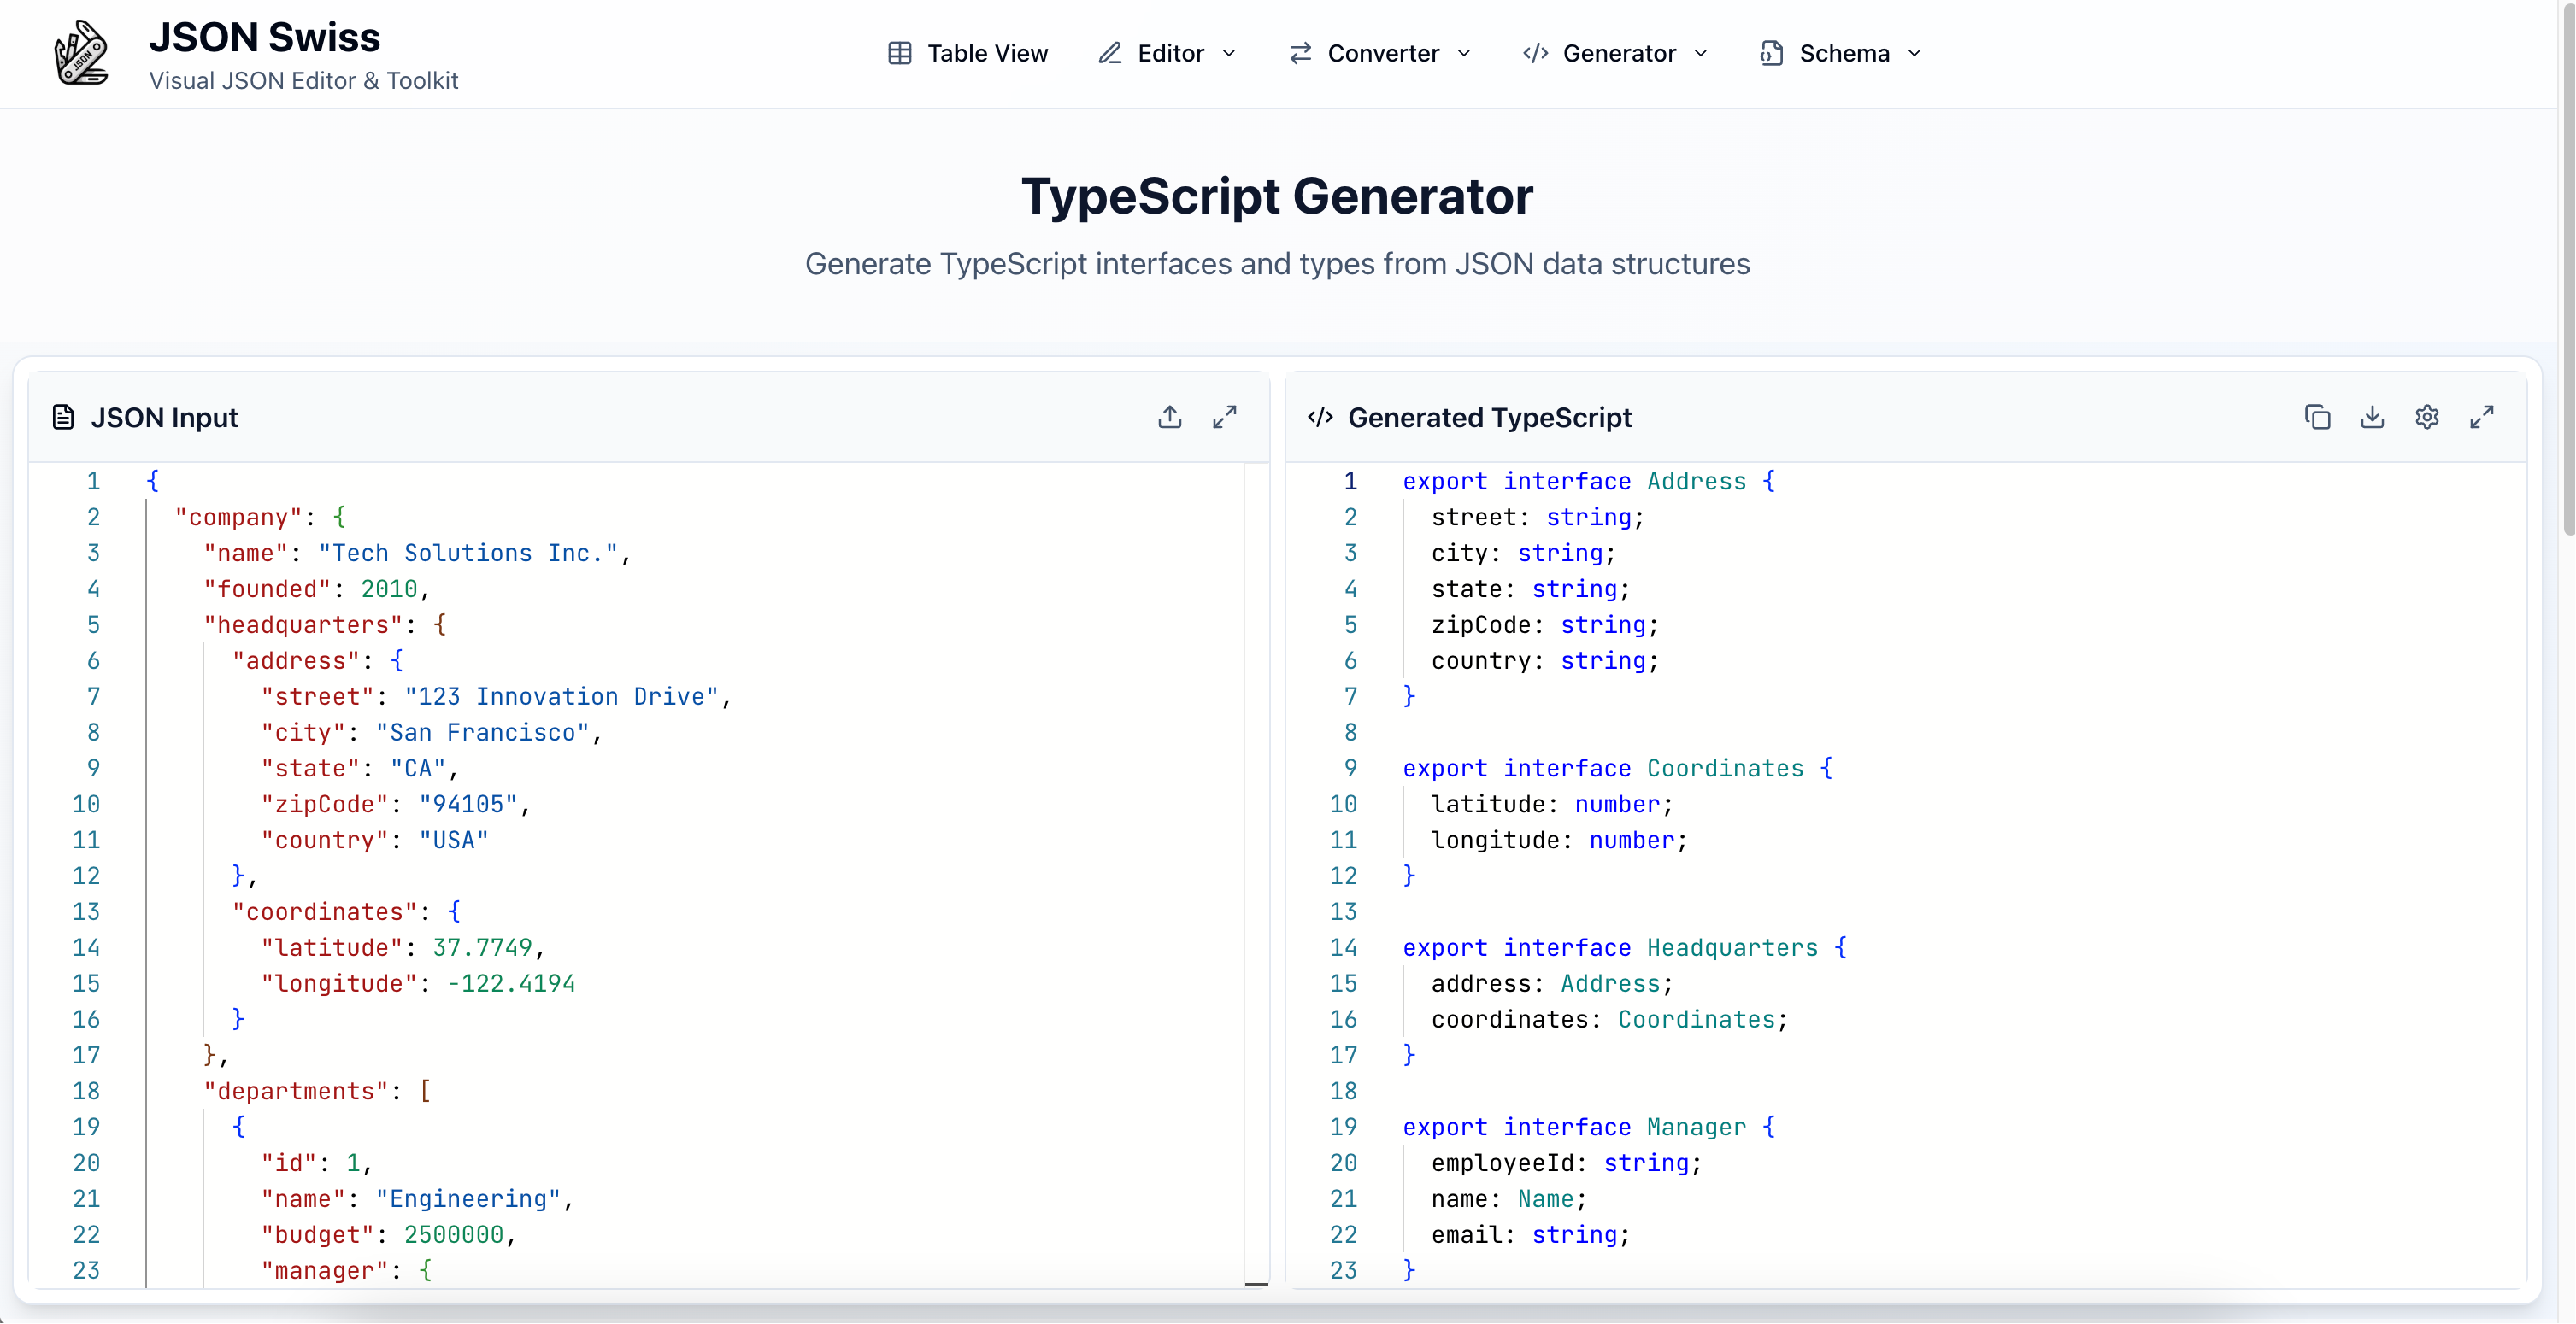Click the JSON Swiss title link

[264, 37]
